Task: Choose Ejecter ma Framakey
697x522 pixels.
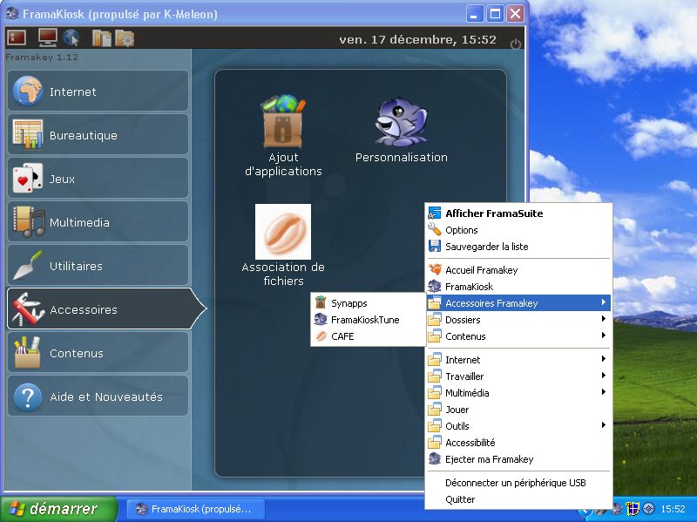Action: 518,459
